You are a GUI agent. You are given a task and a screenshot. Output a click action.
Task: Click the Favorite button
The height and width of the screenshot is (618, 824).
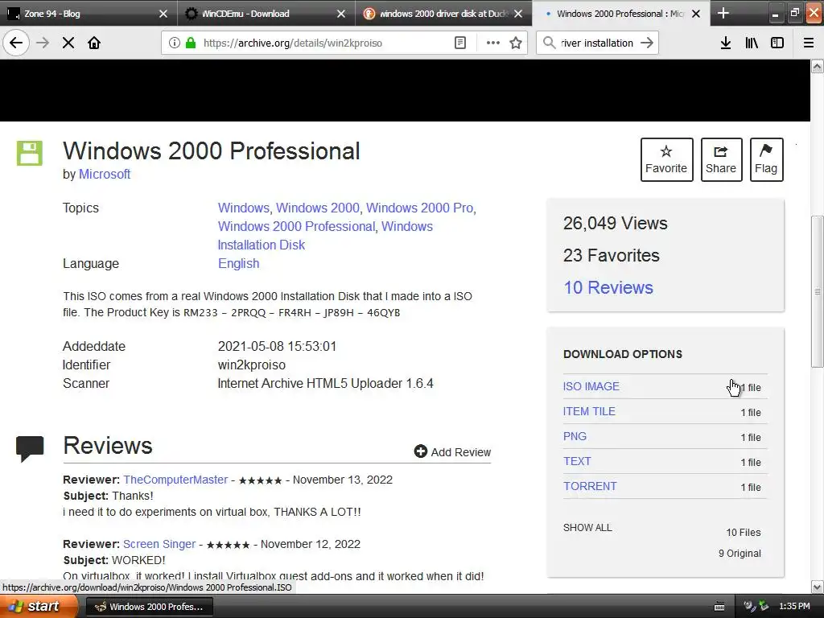point(666,160)
